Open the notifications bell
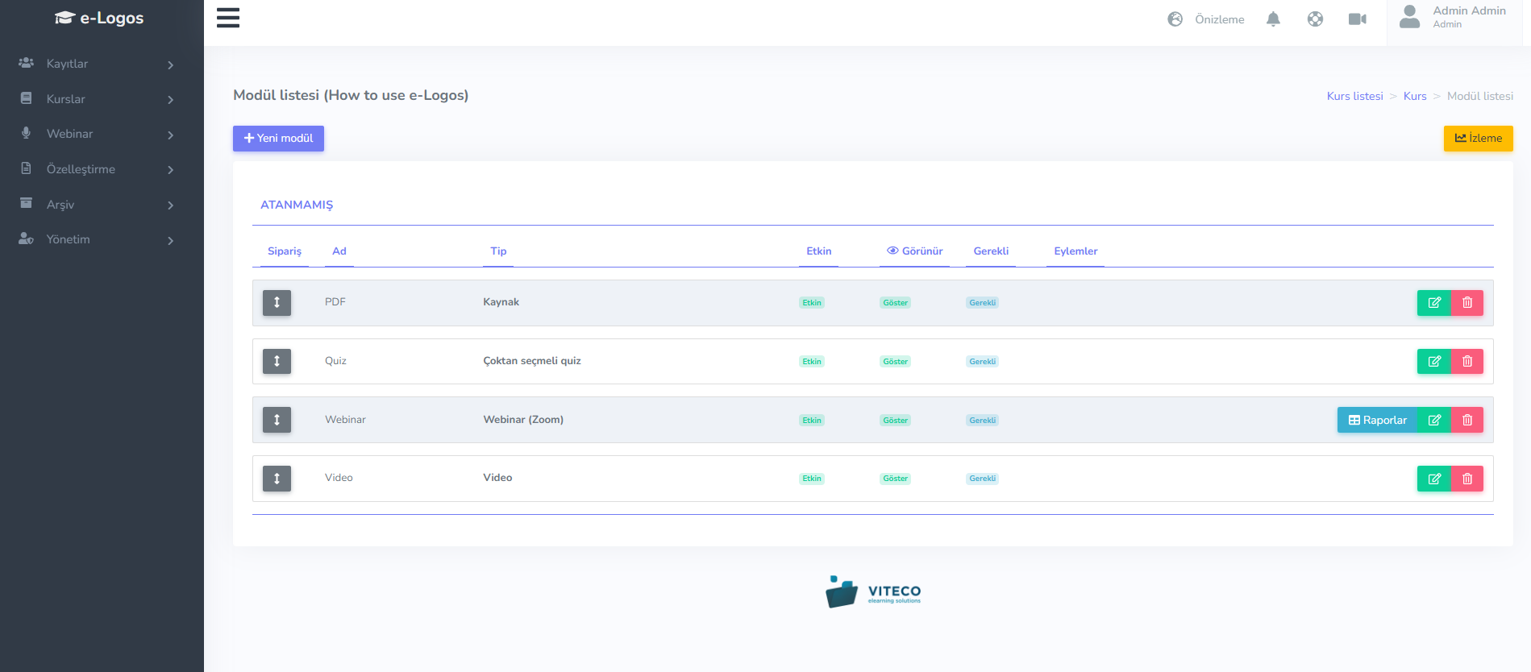 point(1273,19)
